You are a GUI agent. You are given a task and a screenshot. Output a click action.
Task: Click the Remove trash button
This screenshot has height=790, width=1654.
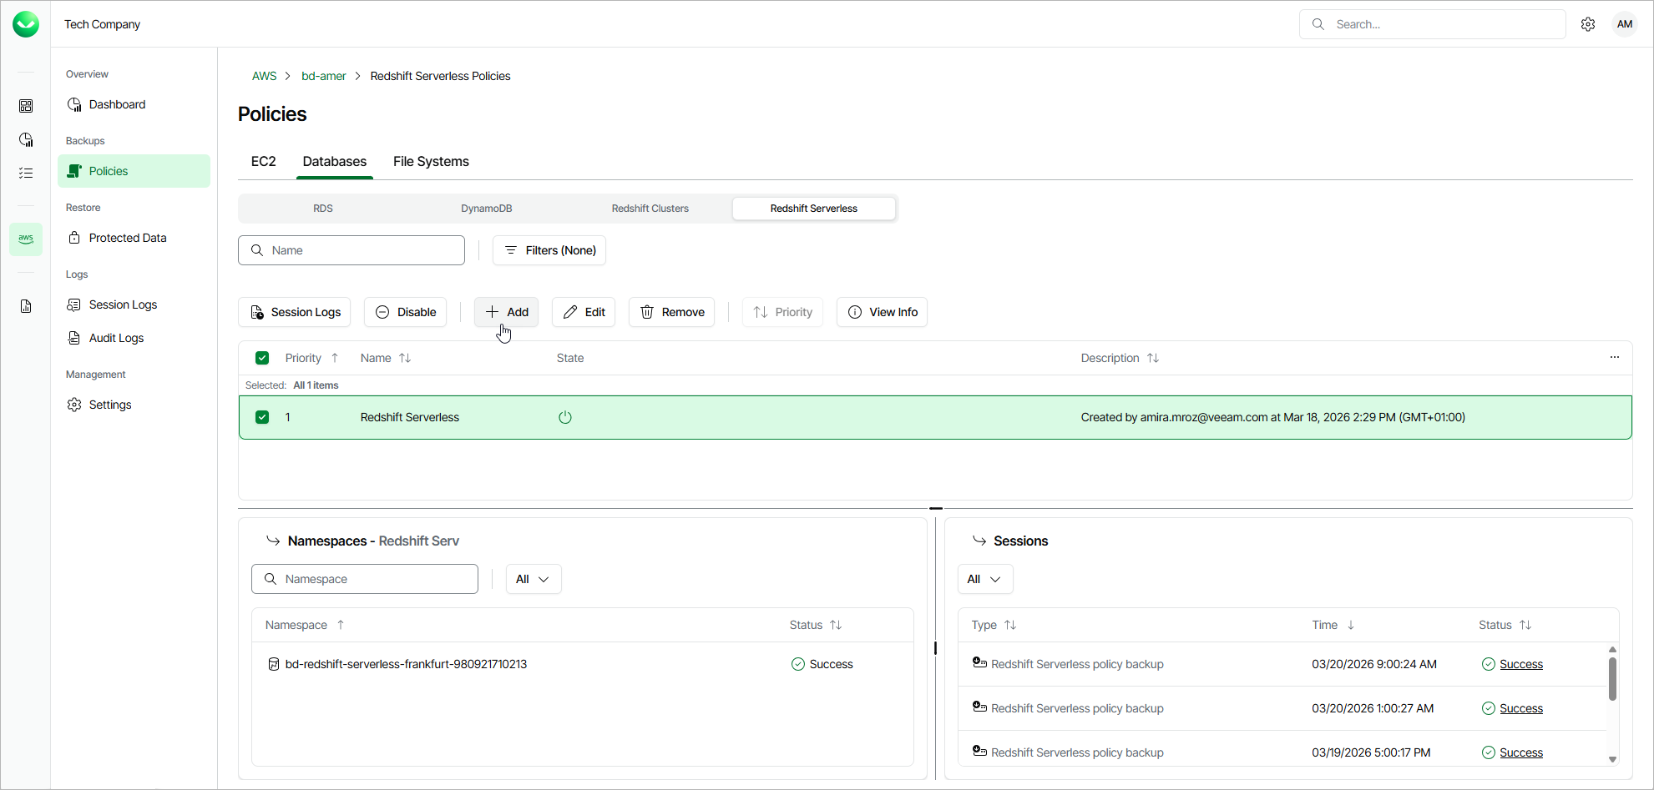[671, 312]
